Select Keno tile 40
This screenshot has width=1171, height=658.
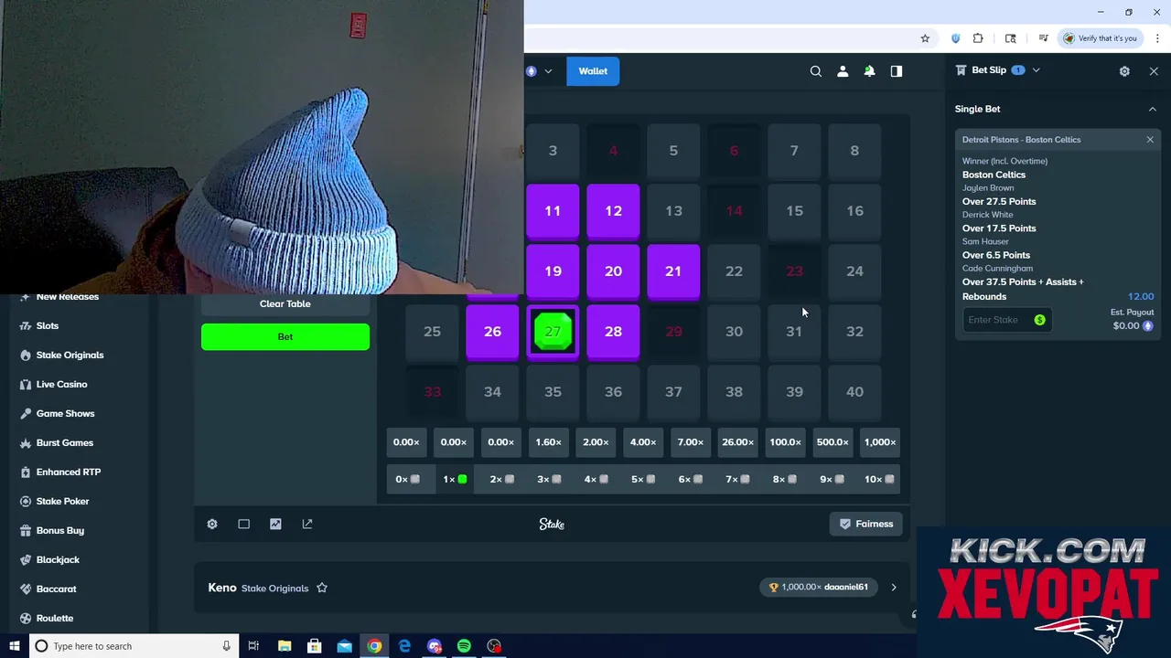click(x=854, y=392)
